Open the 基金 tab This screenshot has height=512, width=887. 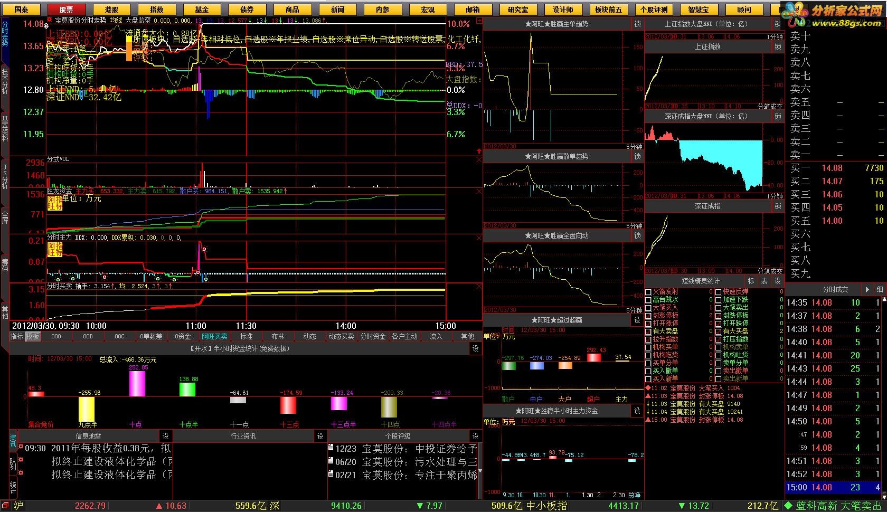202,10
